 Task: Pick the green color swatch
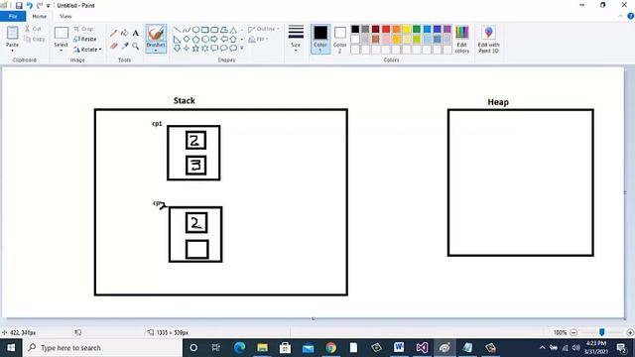(x=417, y=29)
